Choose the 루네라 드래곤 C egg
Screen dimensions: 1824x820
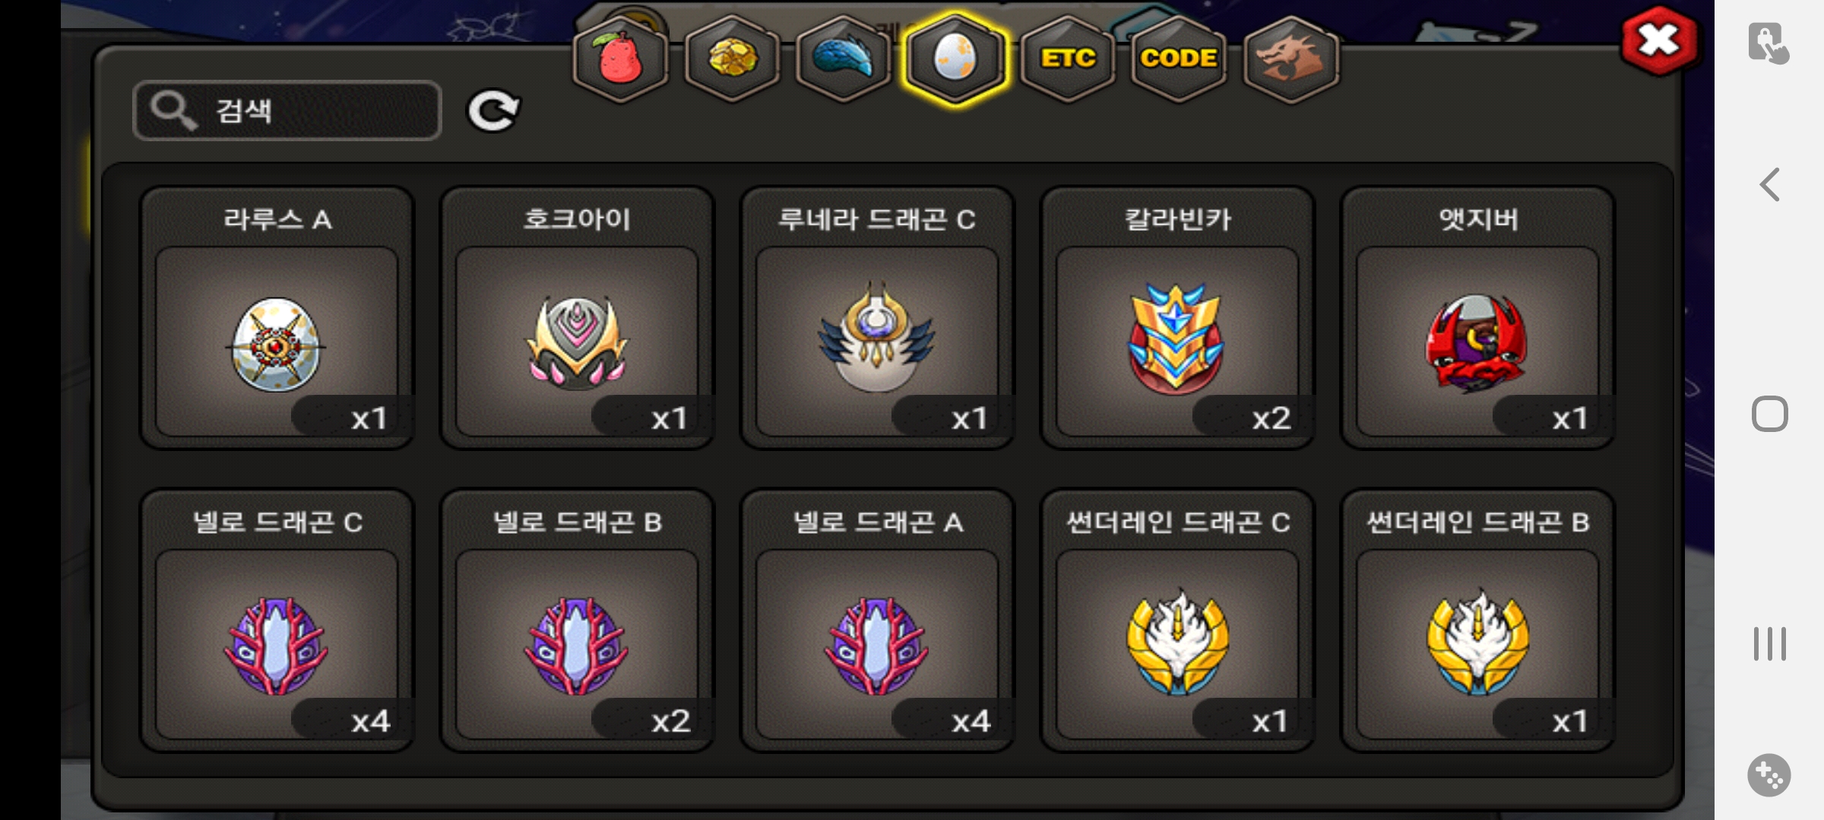[878, 318]
